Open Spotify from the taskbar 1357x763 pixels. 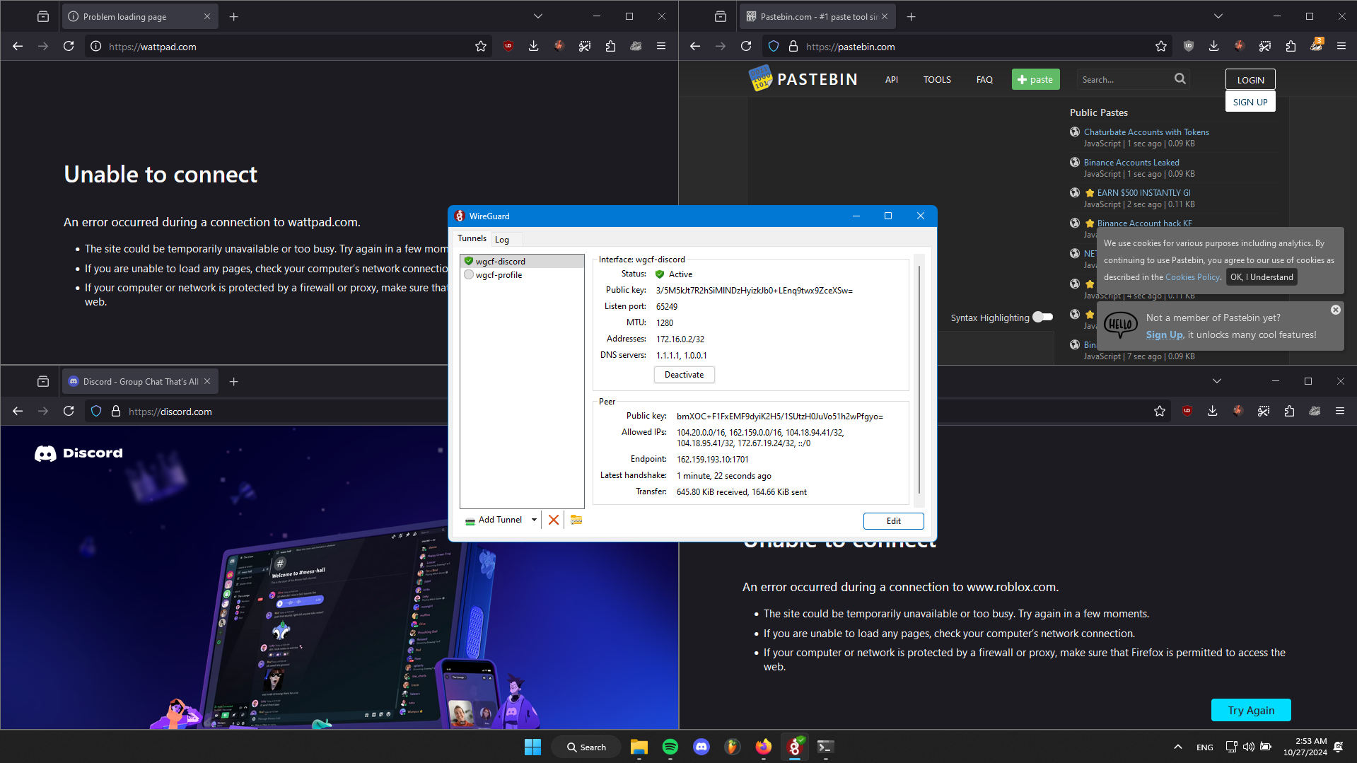(x=670, y=747)
